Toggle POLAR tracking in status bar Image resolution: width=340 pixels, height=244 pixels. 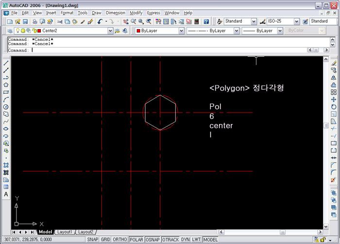click(136, 240)
